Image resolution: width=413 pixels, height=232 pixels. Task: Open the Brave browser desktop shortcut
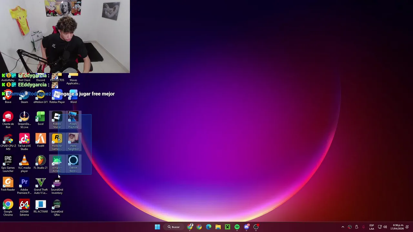tap(8, 97)
